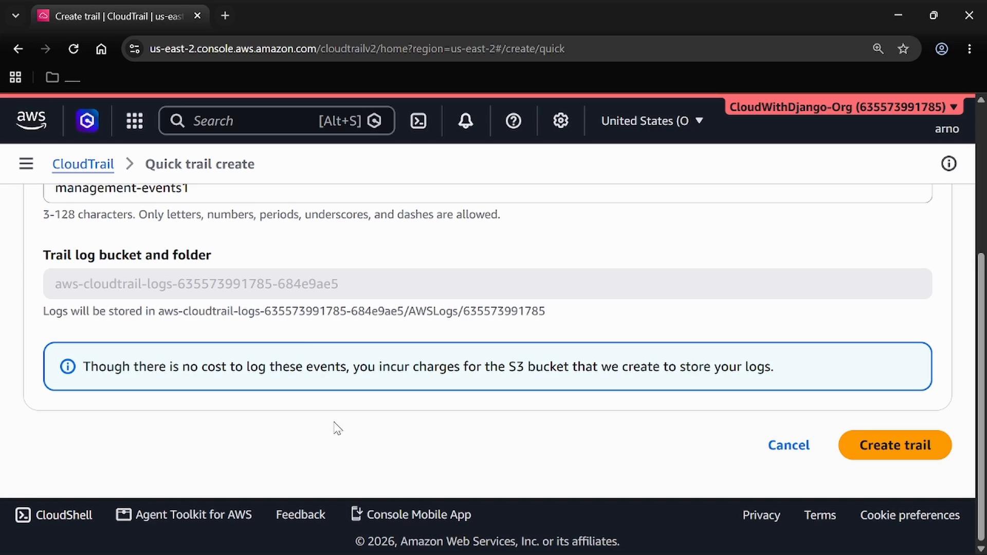Viewport: 987px width, 555px height.
Task: Open the tab search dropdown arrow
Action: (x=15, y=15)
